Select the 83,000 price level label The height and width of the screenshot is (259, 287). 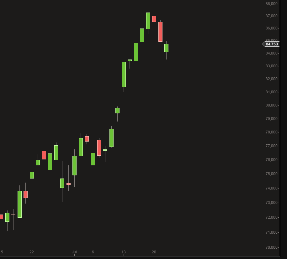pos(271,66)
